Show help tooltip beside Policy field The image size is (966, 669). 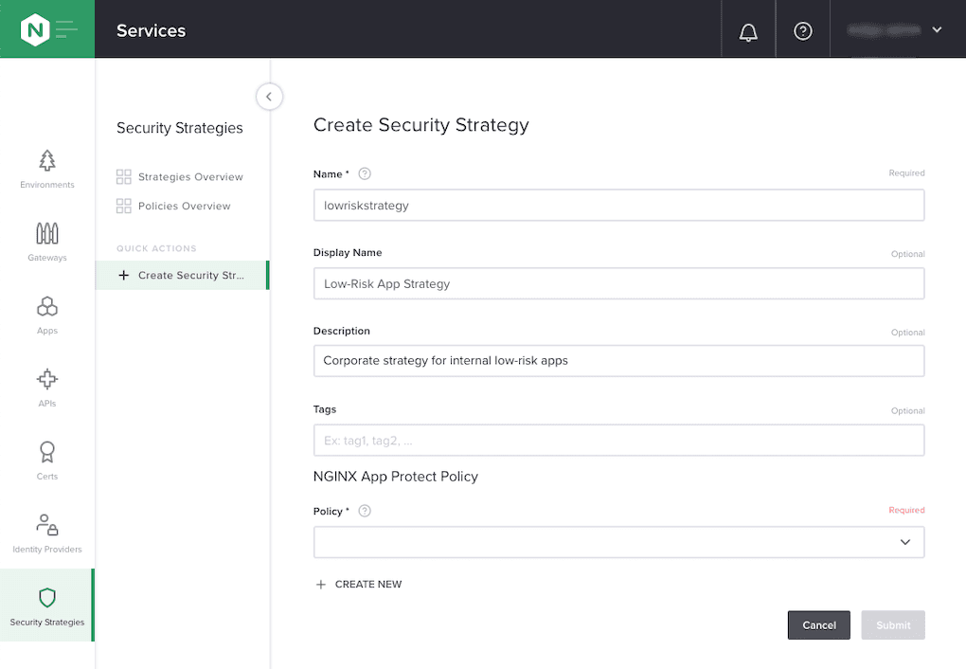point(365,511)
